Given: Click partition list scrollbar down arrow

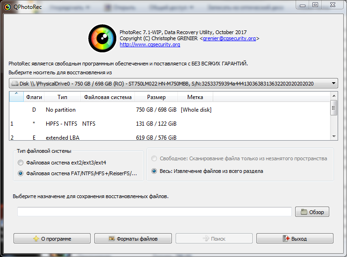Looking at the screenshot, I should [x=334, y=136].
